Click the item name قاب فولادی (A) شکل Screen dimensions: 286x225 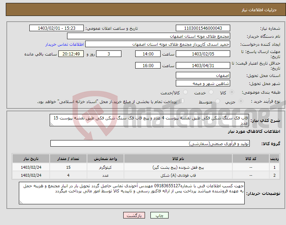(178, 175)
